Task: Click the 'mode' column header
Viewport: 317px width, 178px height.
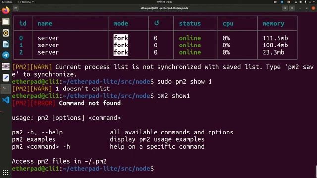Action: pyautogui.click(x=121, y=23)
